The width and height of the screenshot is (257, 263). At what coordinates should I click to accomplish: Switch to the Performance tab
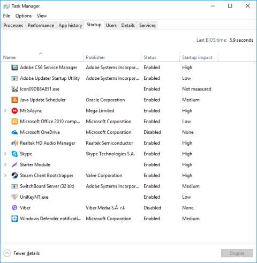[41, 25]
